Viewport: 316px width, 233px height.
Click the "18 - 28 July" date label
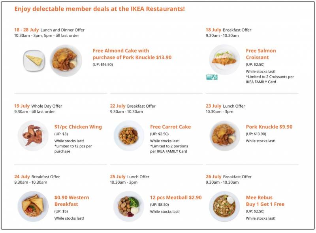pos(26,30)
